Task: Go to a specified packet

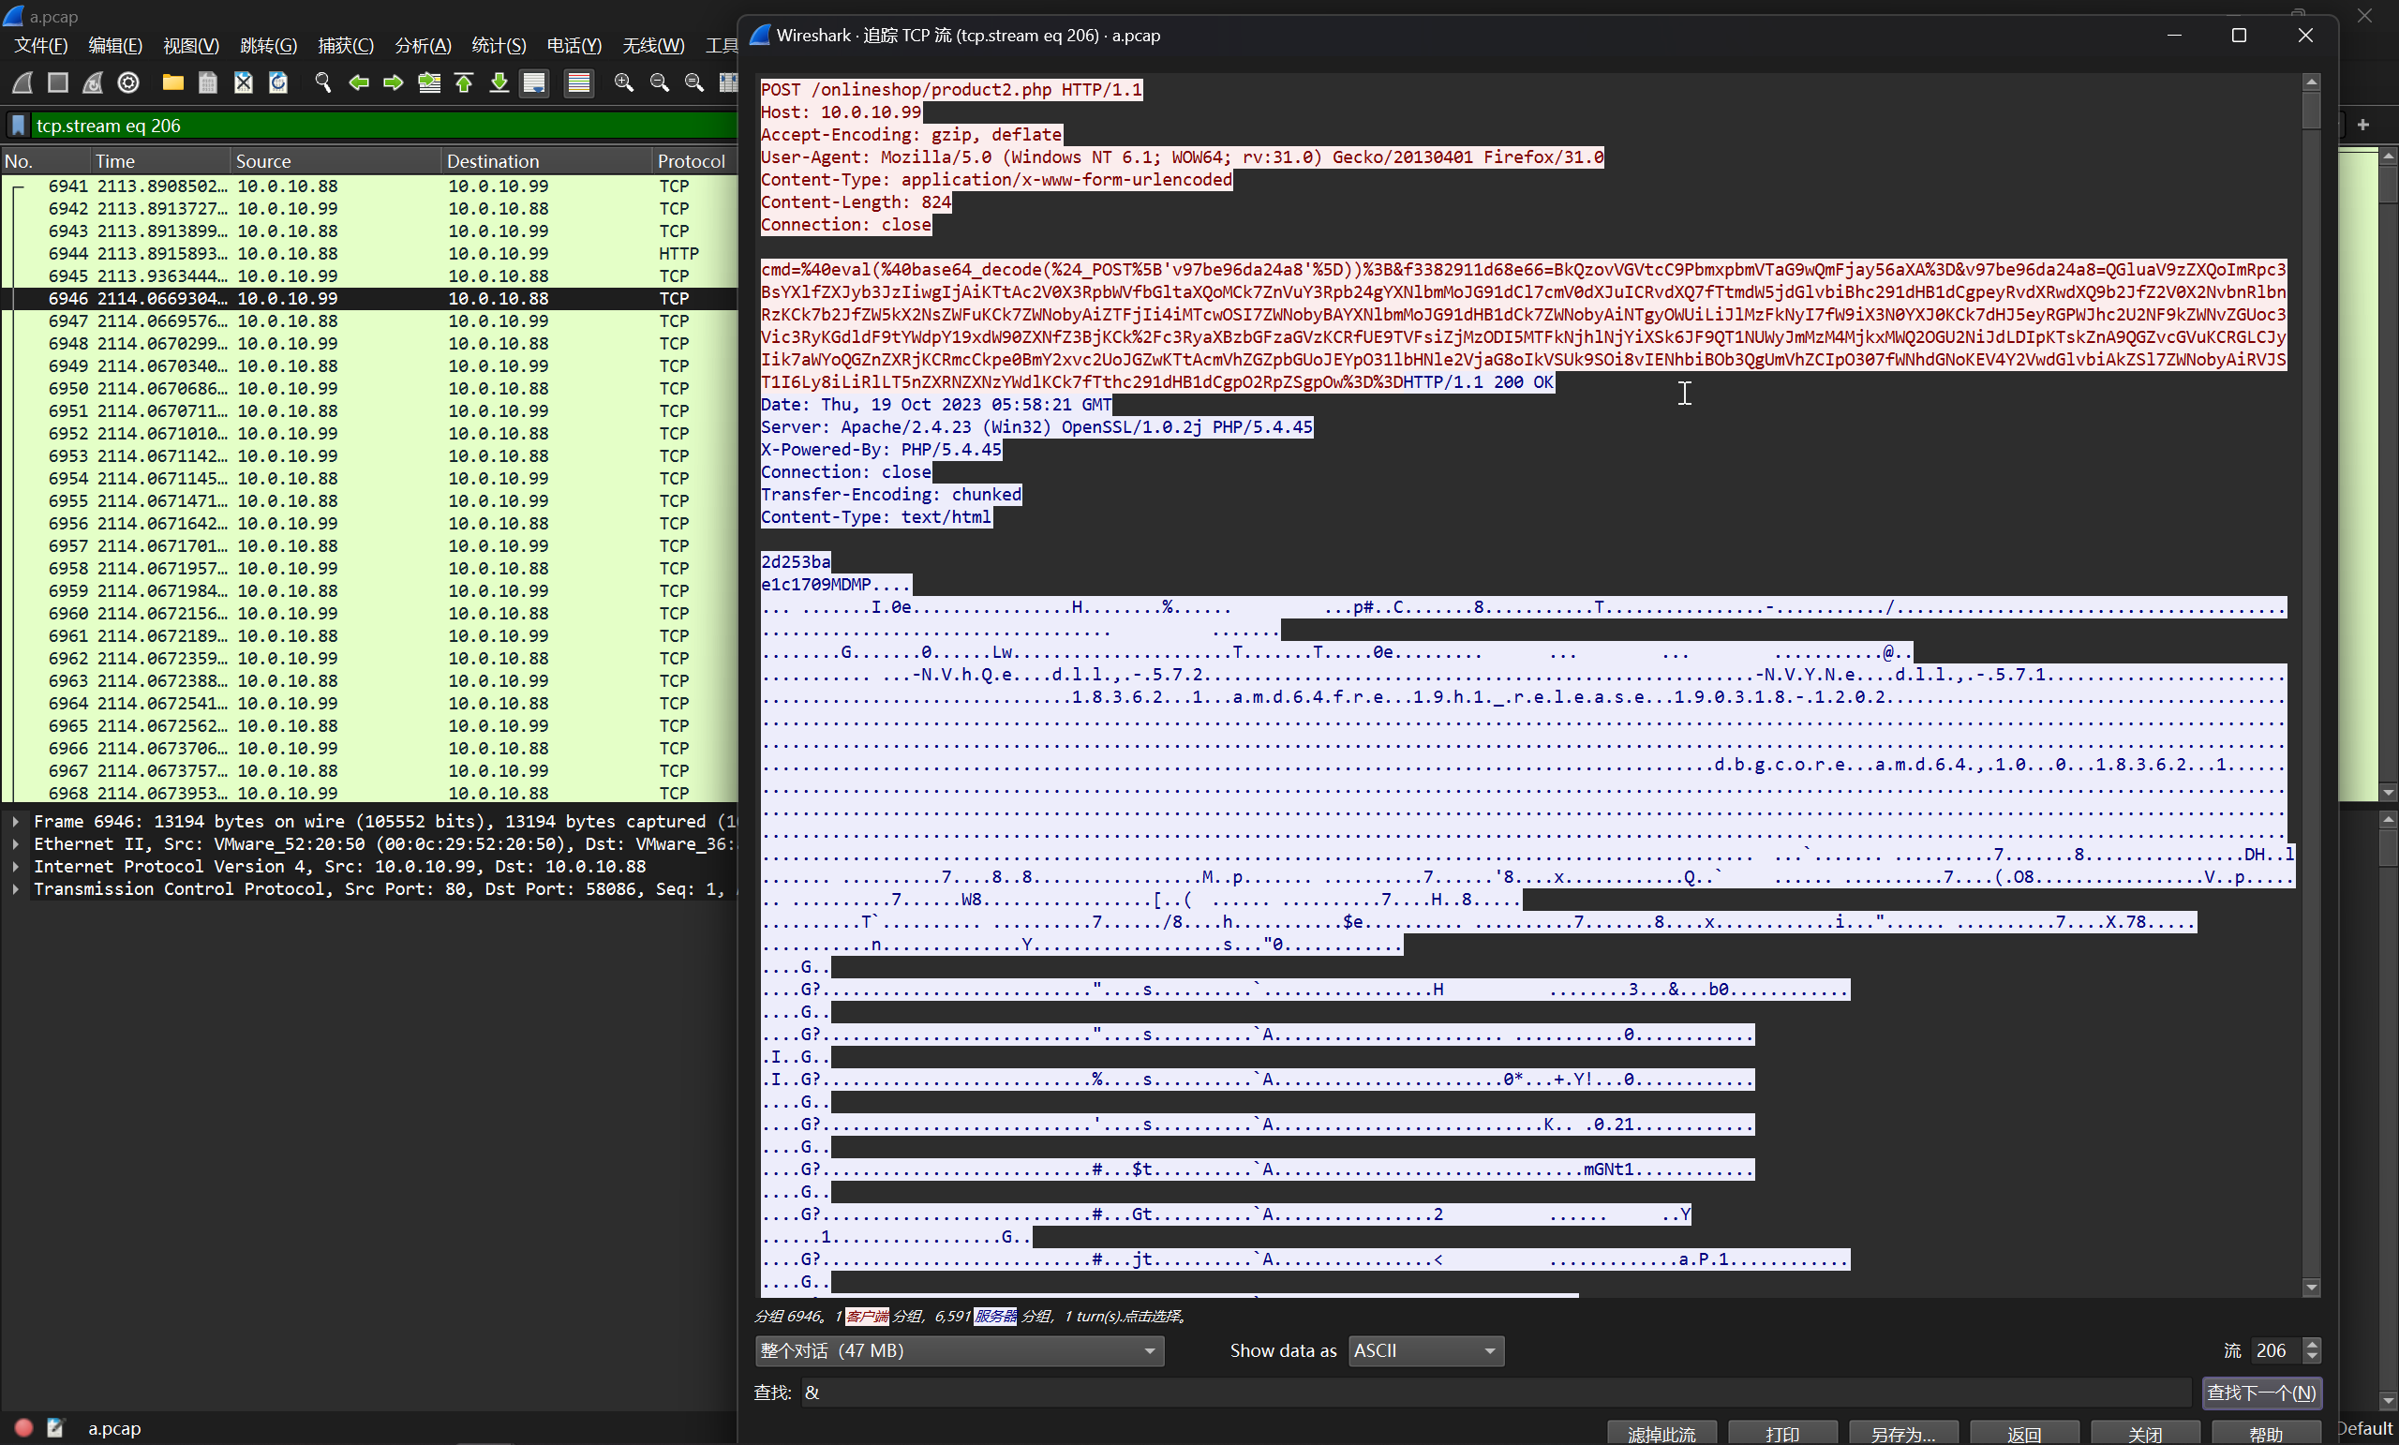Action: pos(428,82)
